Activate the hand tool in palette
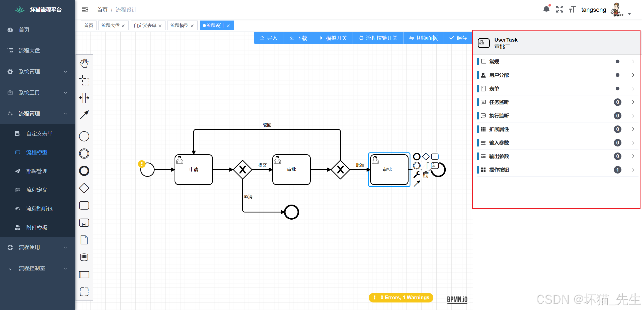The width and height of the screenshot is (642, 310). tap(84, 63)
